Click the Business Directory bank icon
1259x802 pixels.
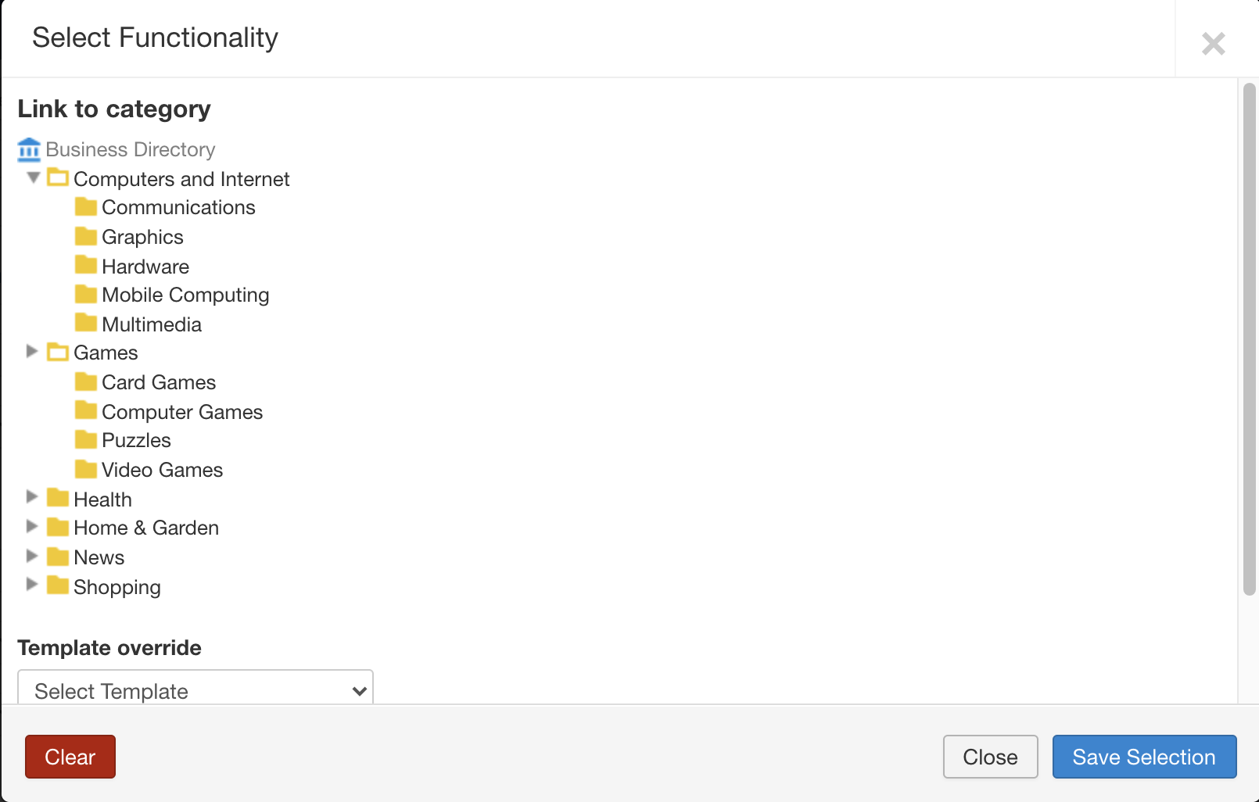tap(29, 149)
